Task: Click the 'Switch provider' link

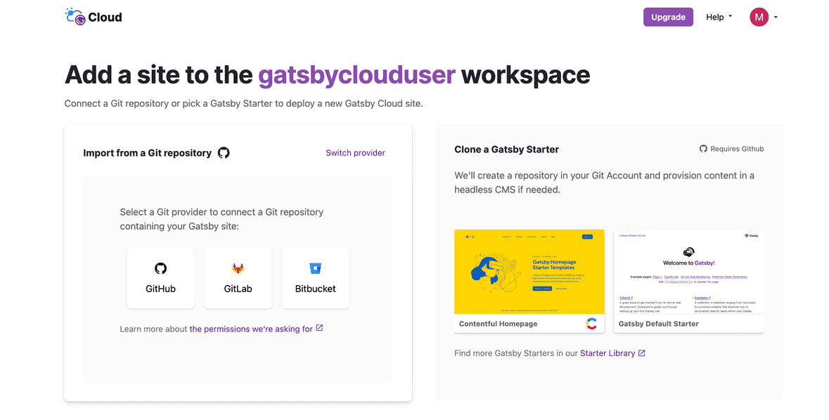Action: coord(355,152)
